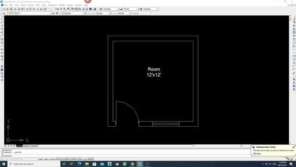Open the Layer Properties Manager icon
The width and height of the screenshot is (296, 167).
4,13
